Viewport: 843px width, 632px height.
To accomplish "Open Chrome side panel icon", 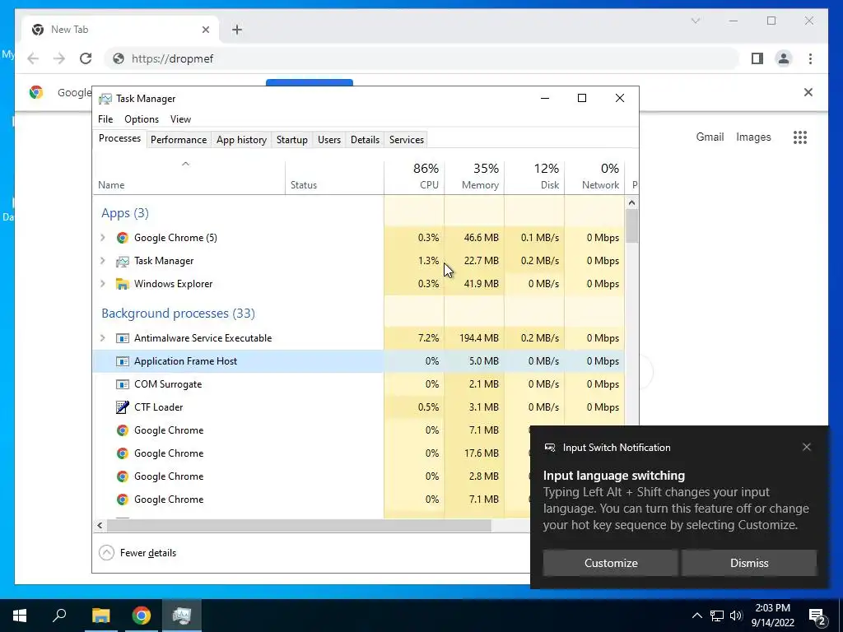I will pyautogui.click(x=757, y=58).
